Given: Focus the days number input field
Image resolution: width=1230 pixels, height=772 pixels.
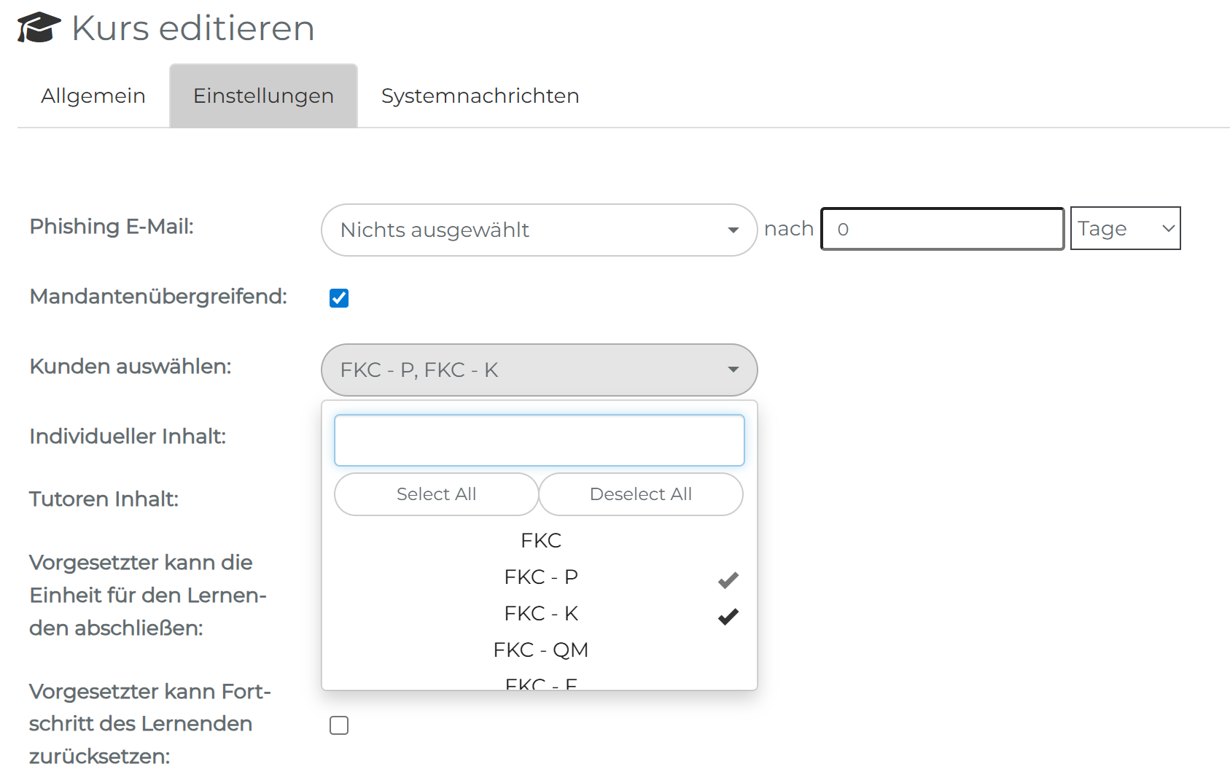Looking at the screenshot, I should click(x=942, y=229).
